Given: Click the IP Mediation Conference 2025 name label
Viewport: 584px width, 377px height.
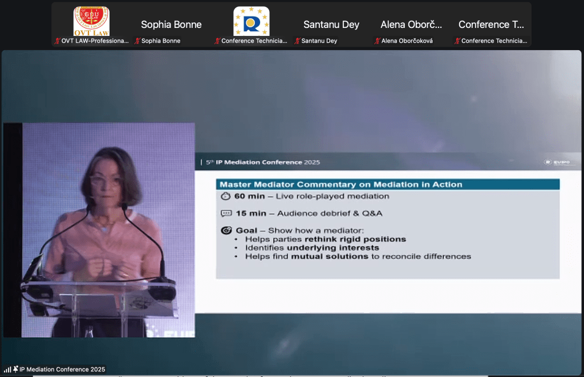Looking at the screenshot, I should tap(62, 370).
